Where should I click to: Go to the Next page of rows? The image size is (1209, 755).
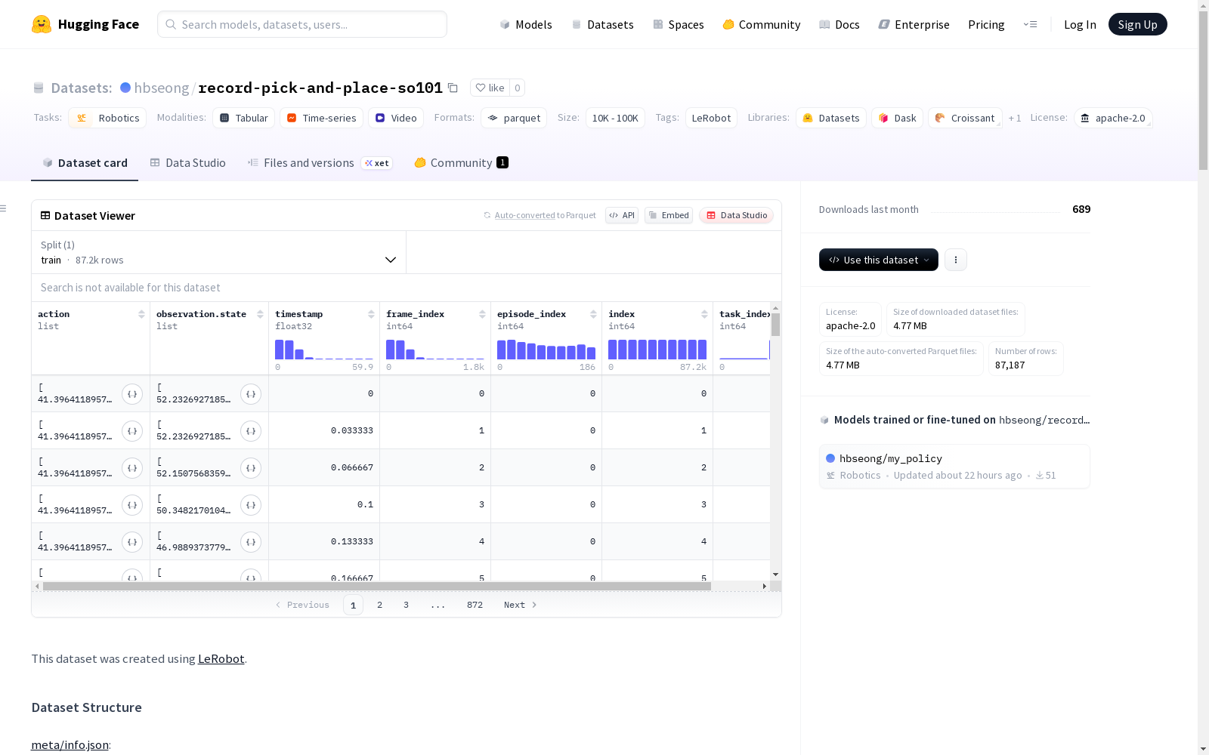[x=520, y=605]
